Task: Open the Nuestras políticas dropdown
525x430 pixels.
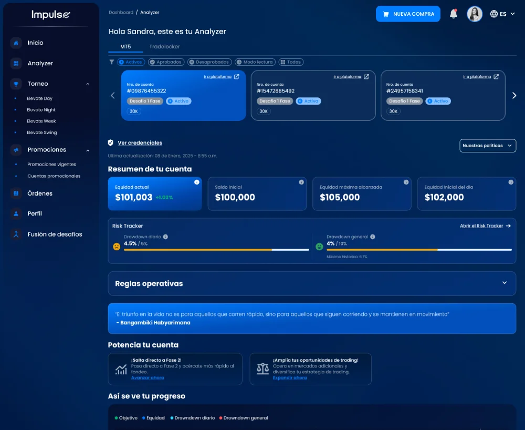Action: tap(488, 146)
